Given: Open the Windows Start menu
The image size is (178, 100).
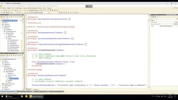Looking at the screenshot, I should pyautogui.click(x=2, y=96).
